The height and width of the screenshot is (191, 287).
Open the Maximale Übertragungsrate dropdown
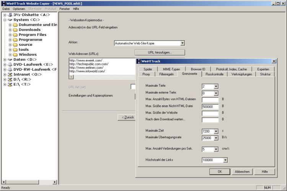pos(216,138)
